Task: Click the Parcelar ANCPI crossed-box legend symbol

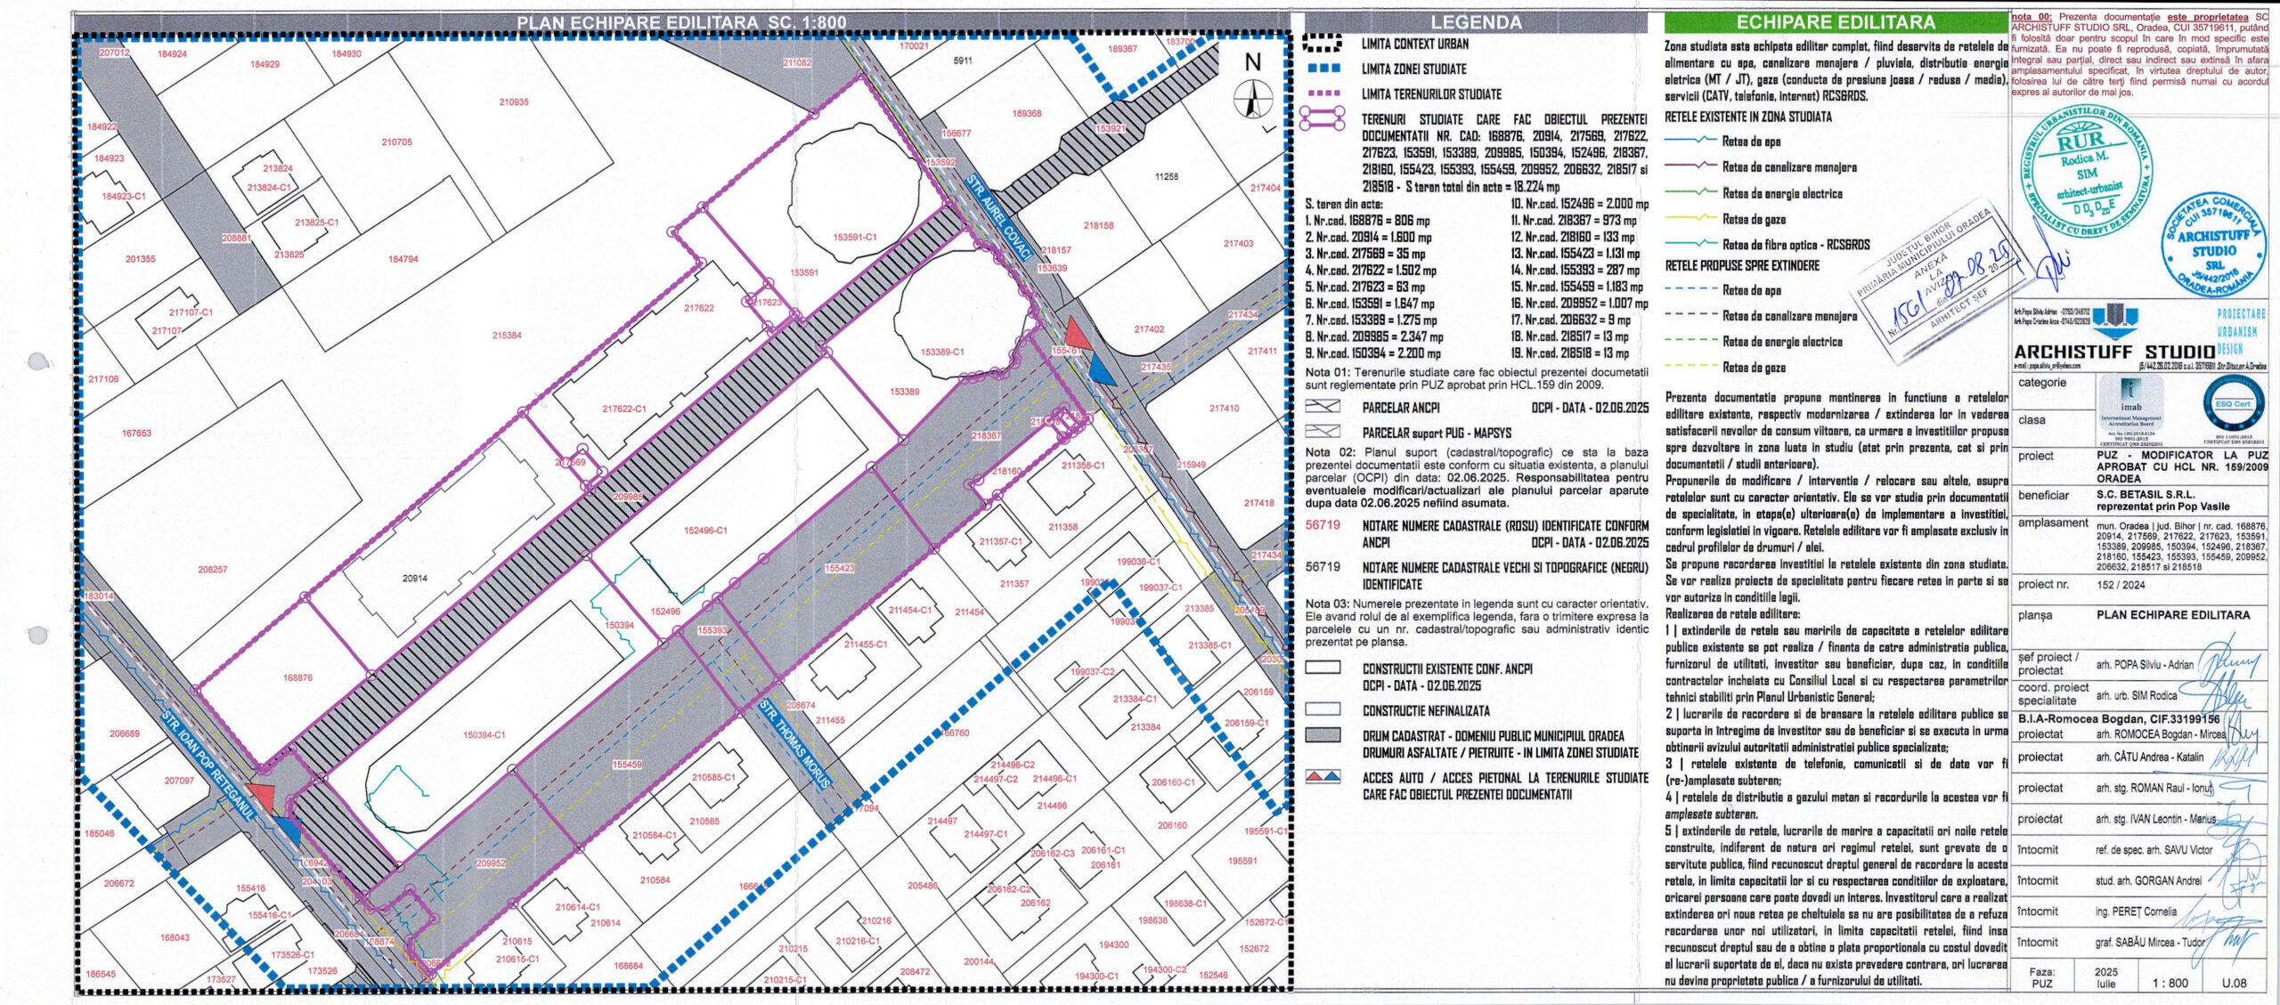Action: click(1323, 407)
